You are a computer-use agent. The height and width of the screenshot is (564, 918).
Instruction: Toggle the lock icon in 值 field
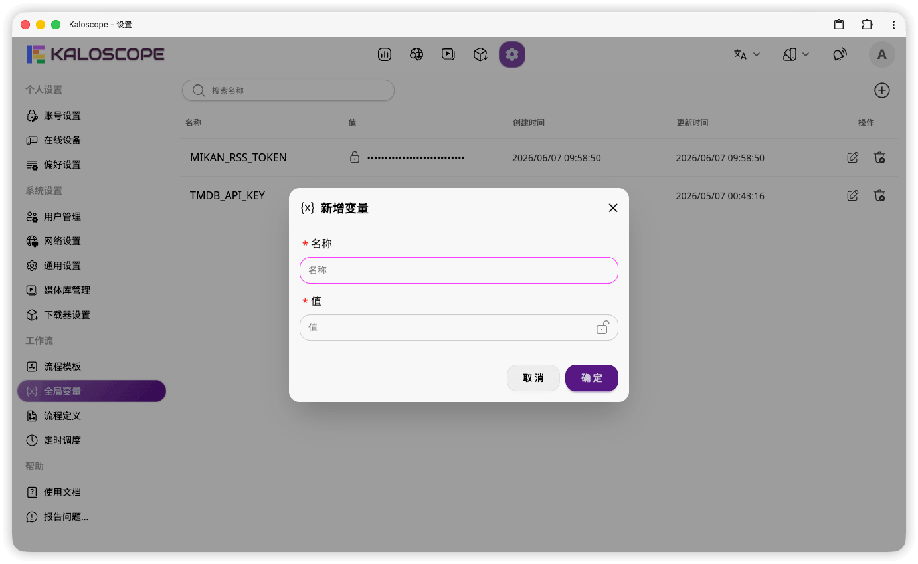click(602, 328)
